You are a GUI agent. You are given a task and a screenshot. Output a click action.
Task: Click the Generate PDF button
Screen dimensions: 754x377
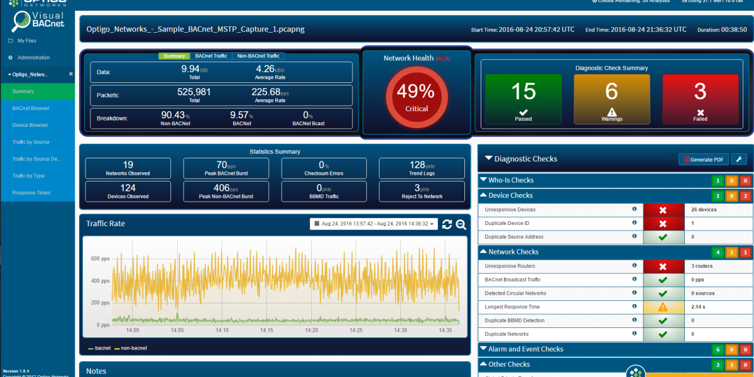702,160
